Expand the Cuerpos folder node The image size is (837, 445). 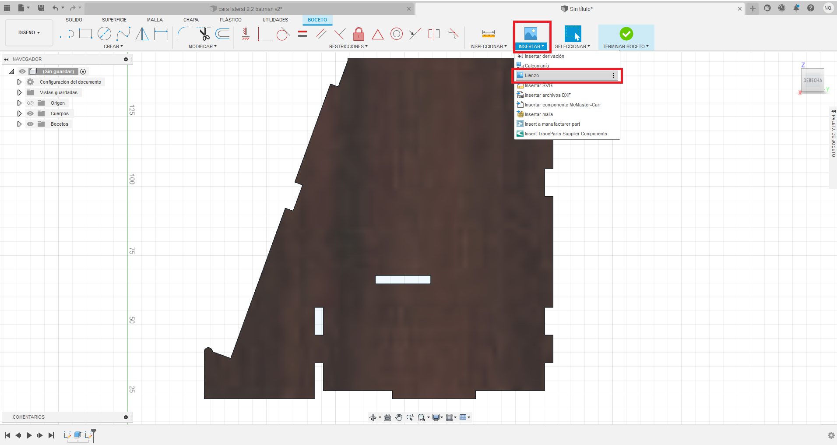pyautogui.click(x=19, y=113)
